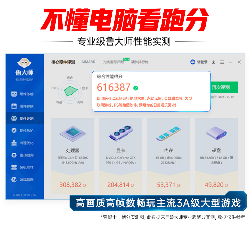Screen dimensions: 250x225
Task: Open 游戏精选 game selection icon
Action: point(14,180)
